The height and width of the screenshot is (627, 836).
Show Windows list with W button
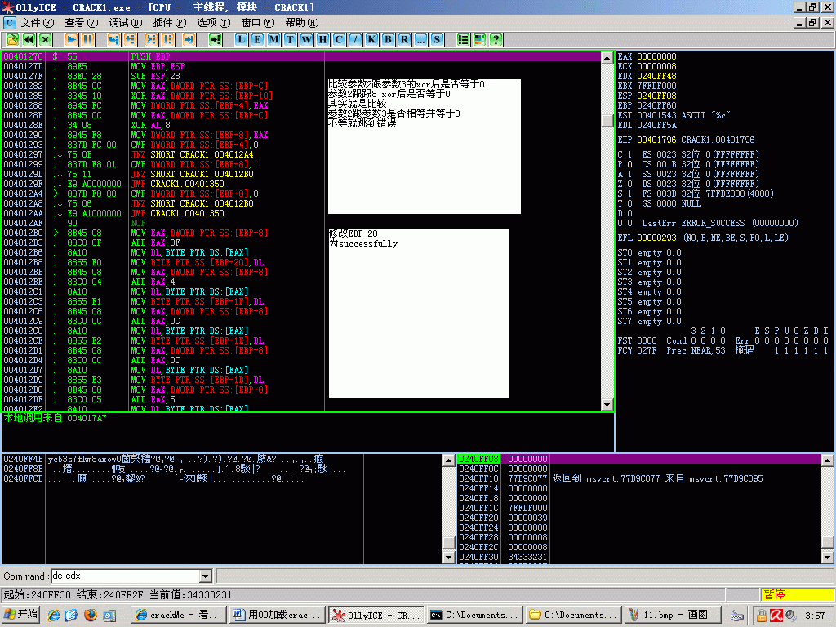(x=307, y=39)
